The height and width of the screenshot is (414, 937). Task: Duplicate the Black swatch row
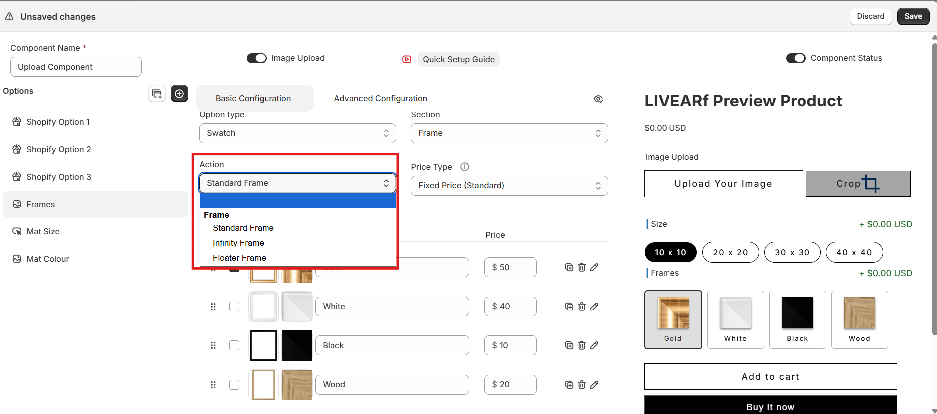[569, 345]
